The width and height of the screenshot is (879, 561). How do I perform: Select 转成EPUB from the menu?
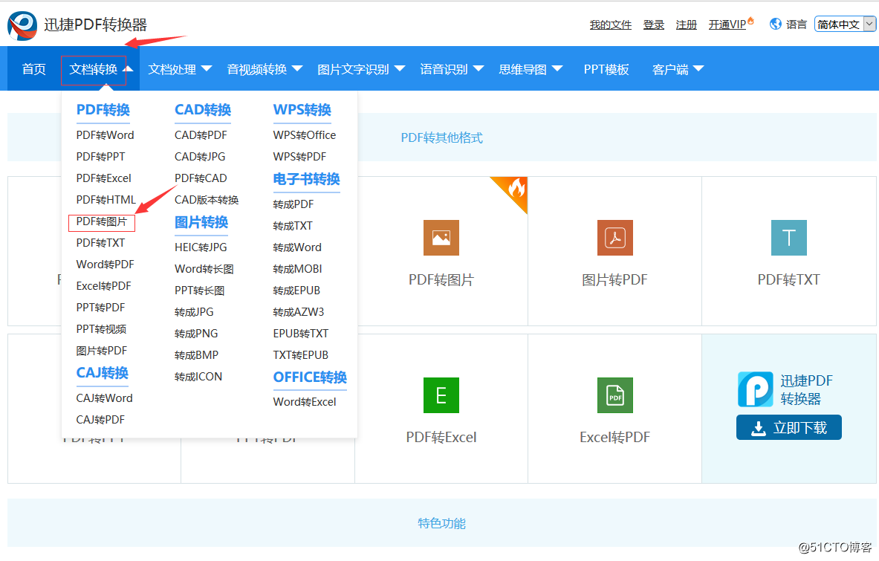coord(296,291)
